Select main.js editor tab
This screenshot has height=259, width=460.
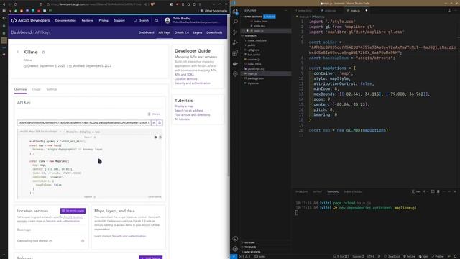point(355,11)
